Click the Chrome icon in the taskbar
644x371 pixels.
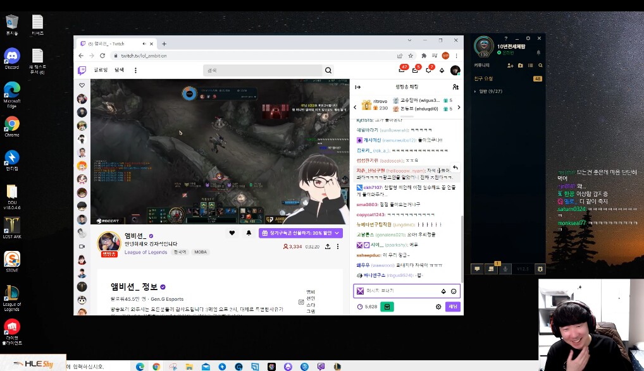point(156,367)
